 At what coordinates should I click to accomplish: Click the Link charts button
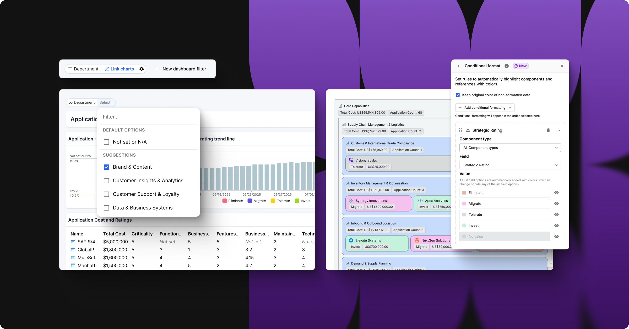(x=119, y=69)
